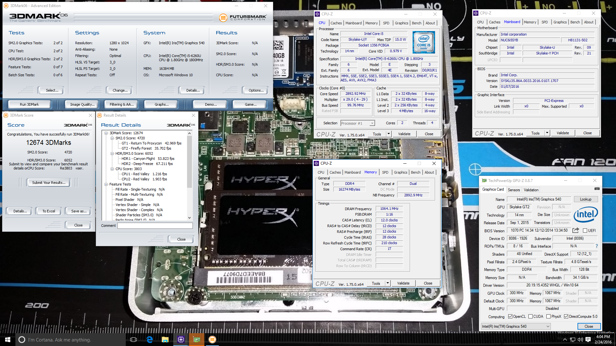Select 'CPU1 - Red Valley' result row
Screen dimensions: 616x346
pyautogui.click(x=144, y=174)
